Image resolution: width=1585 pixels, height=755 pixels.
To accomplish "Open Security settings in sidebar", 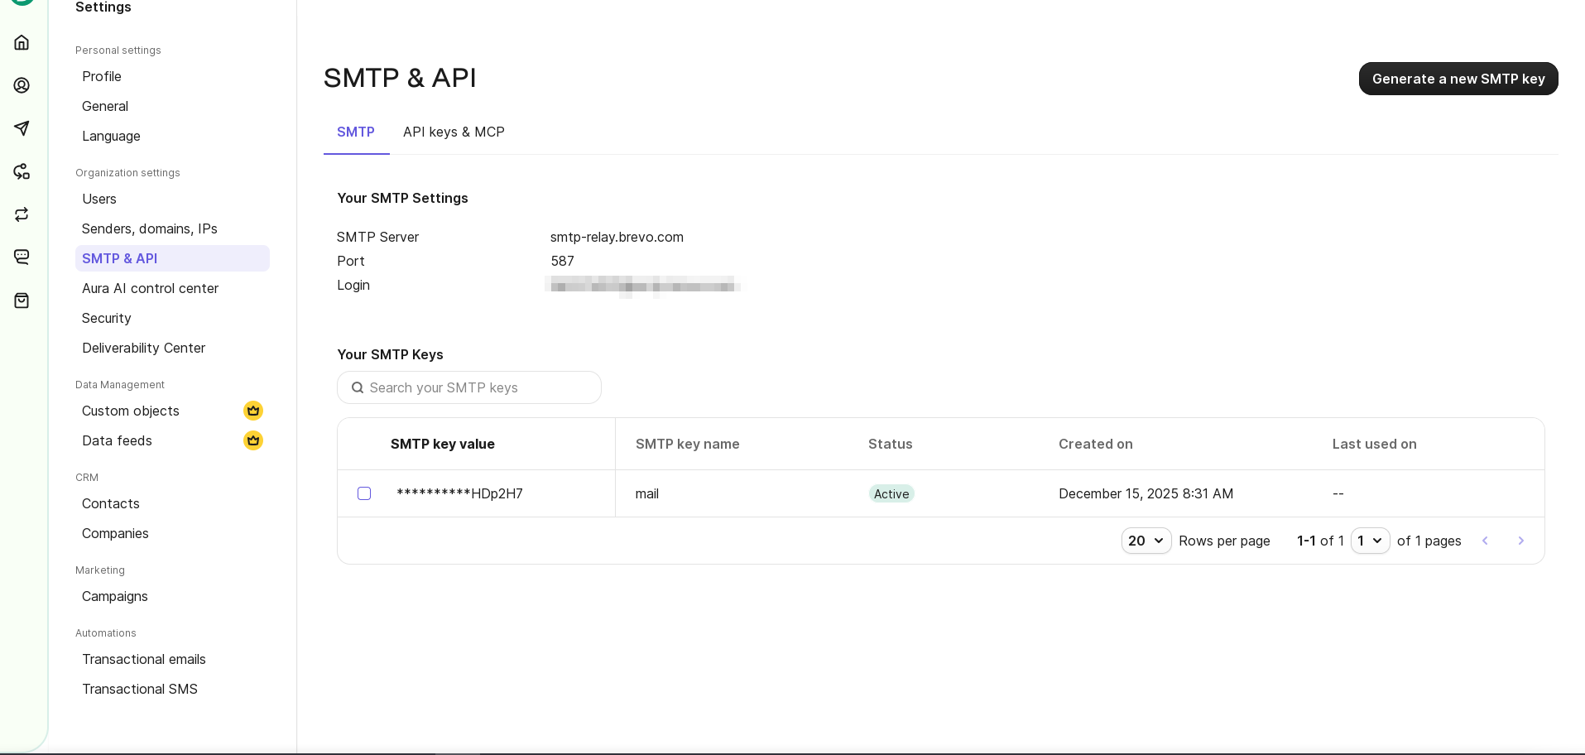I will (x=107, y=318).
